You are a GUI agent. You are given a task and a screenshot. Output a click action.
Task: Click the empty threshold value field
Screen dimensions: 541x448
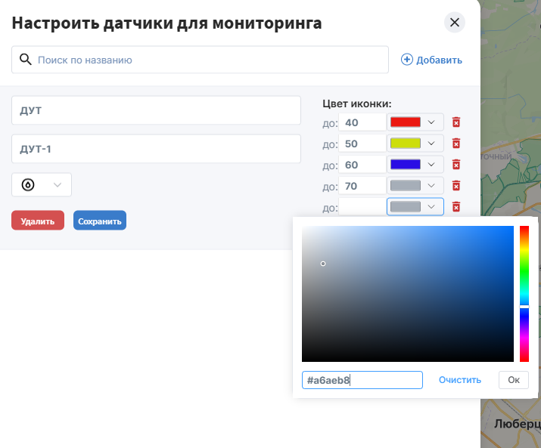pyautogui.click(x=362, y=207)
